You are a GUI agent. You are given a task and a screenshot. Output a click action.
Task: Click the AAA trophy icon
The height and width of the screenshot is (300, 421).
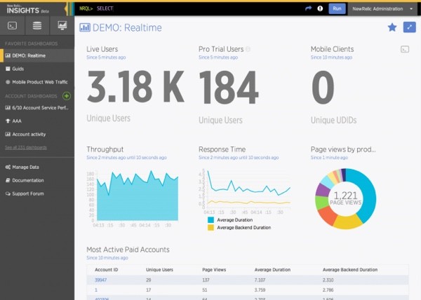click(x=8, y=121)
